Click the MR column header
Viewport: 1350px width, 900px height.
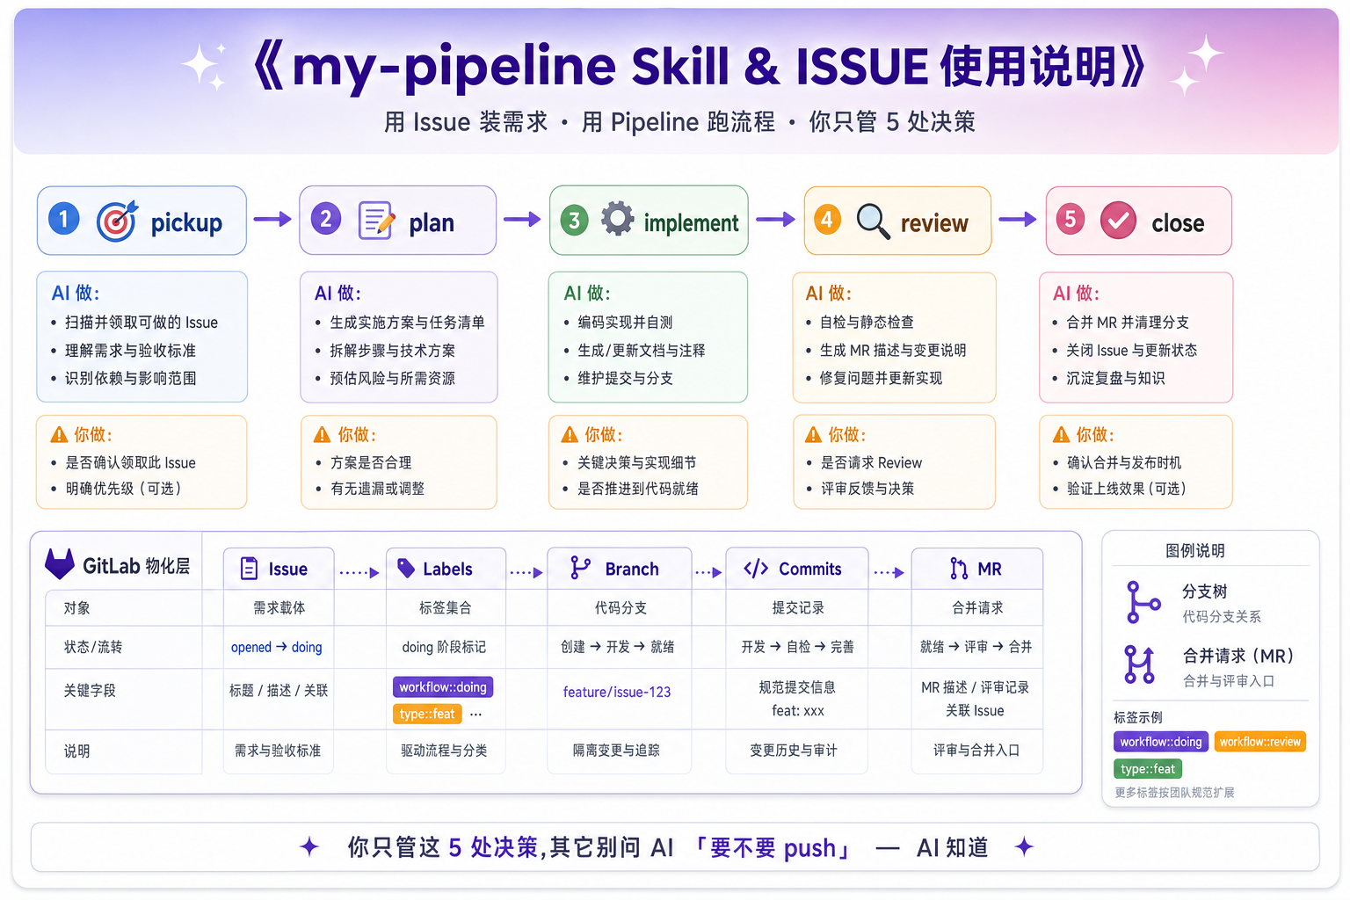click(977, 569)
